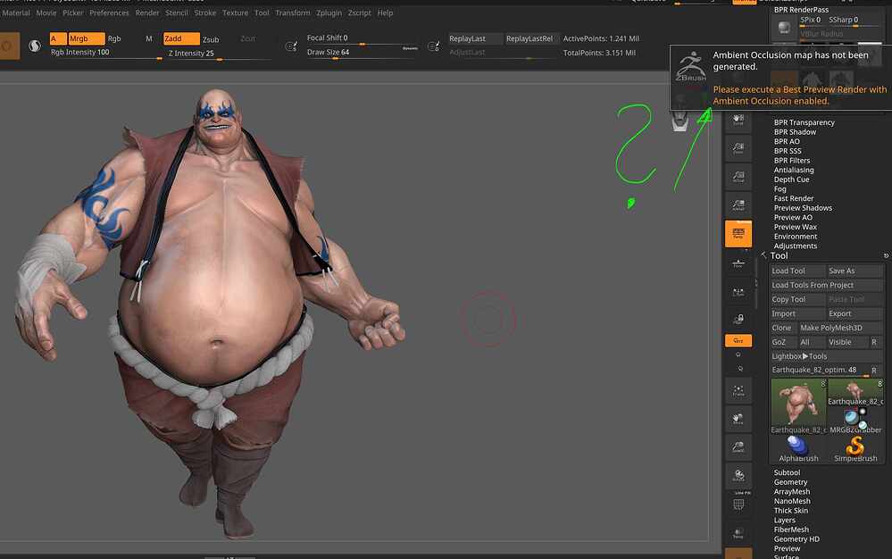
Task: Toggle the PolyF grid icon under Line Fill
Action: (738, 505)
